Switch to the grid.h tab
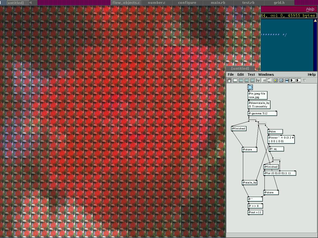Viewport: 318px width, 238px height. pyautogui.click(x=279, y=3)
